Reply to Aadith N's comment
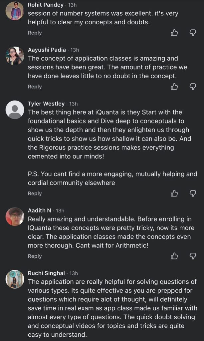 (x=35, y=256)
